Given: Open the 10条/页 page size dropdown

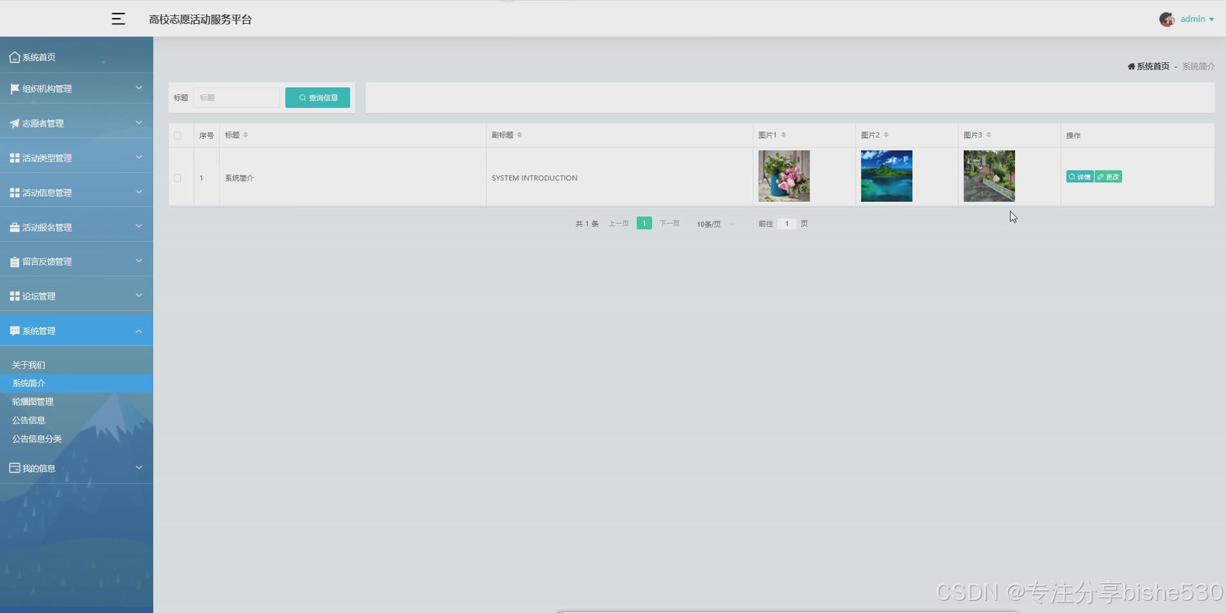Looking at the screenshot, I should [x=716, y=224].
